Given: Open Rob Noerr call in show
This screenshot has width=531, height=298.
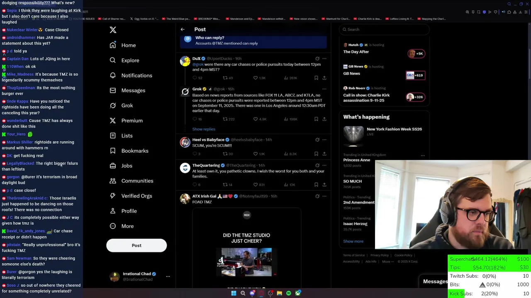Looking at the screenshot, I should click(x=384, y=95).
